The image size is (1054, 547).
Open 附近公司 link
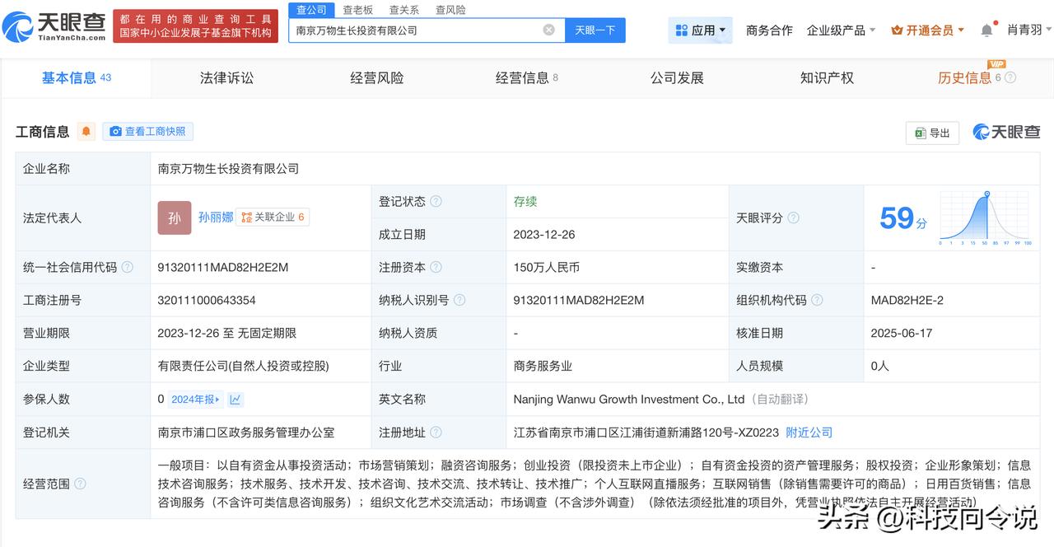(x=809, y=432)
